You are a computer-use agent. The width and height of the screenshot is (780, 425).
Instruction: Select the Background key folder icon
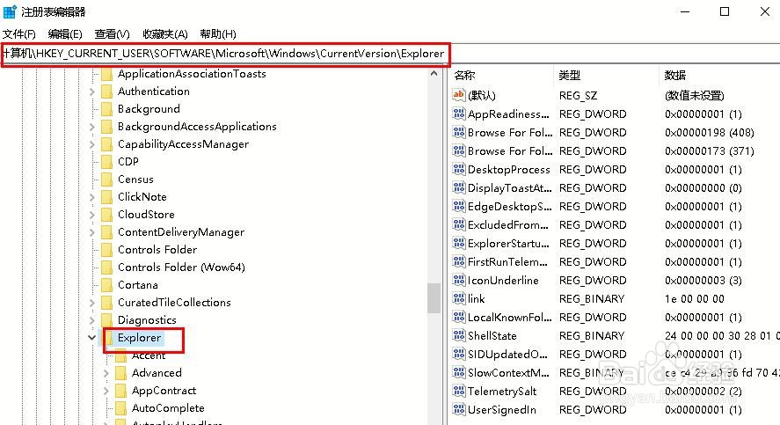point(106,109)
